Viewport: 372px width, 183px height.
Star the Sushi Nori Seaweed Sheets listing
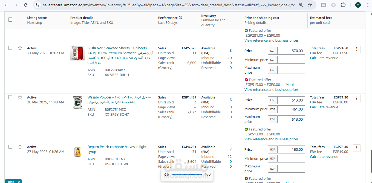20,48
